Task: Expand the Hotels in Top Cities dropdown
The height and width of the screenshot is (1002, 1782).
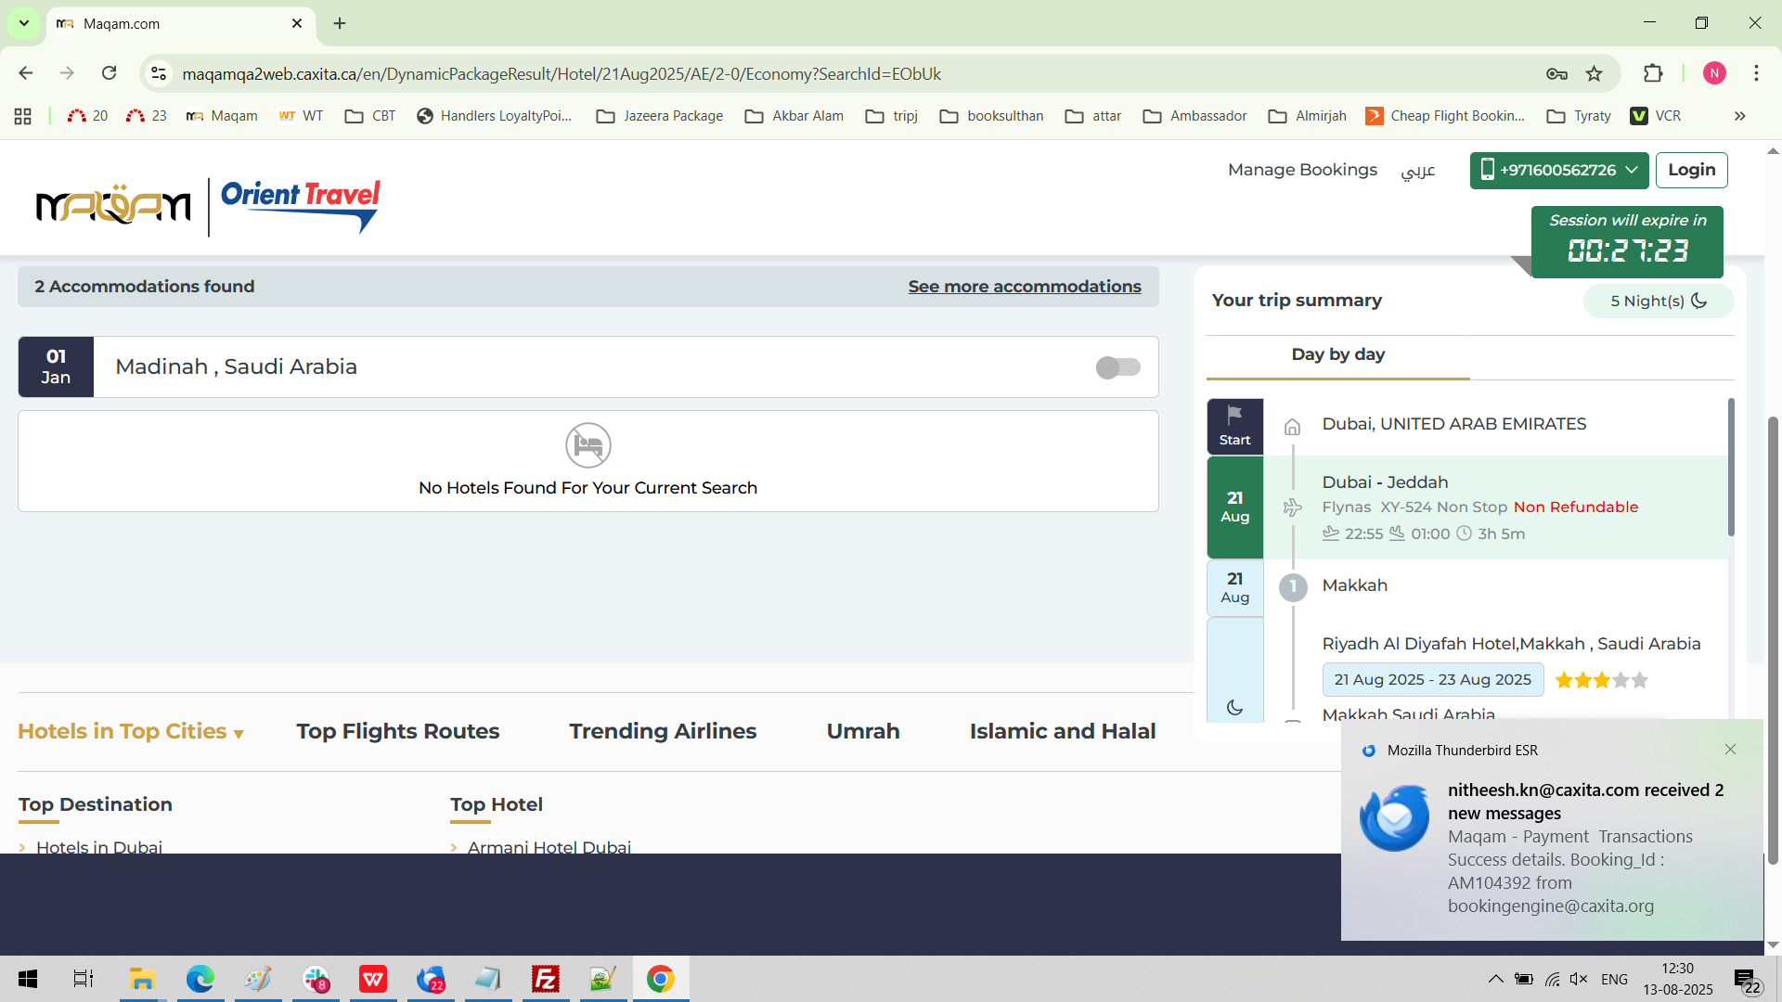Action: (131, 732)
